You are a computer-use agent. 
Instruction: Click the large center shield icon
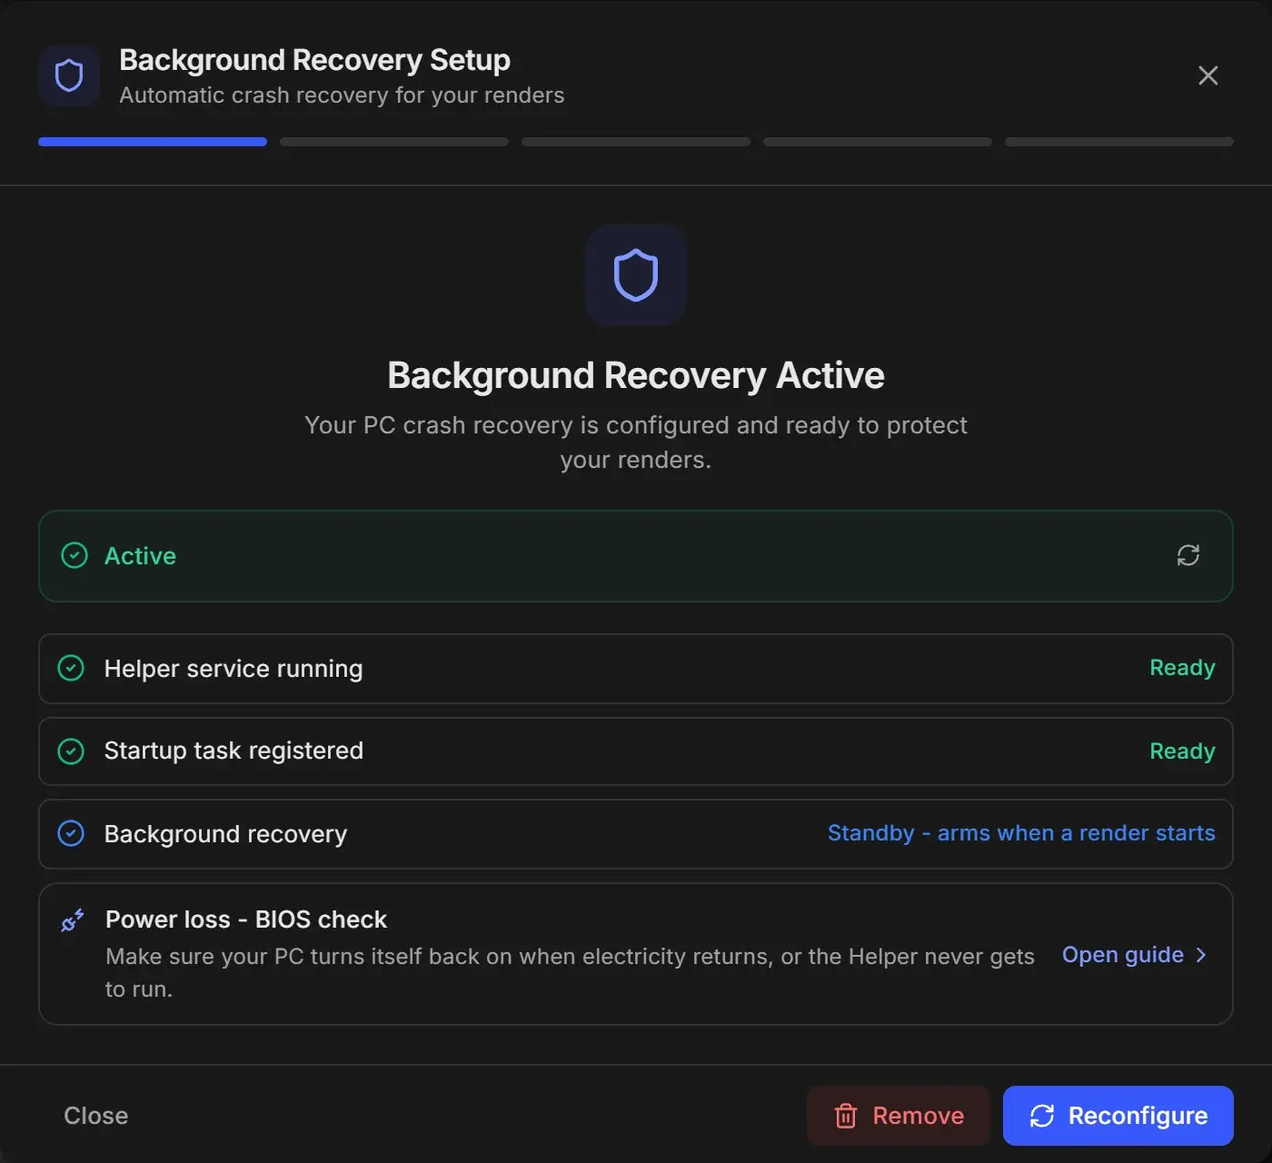(x=636, y=274)
